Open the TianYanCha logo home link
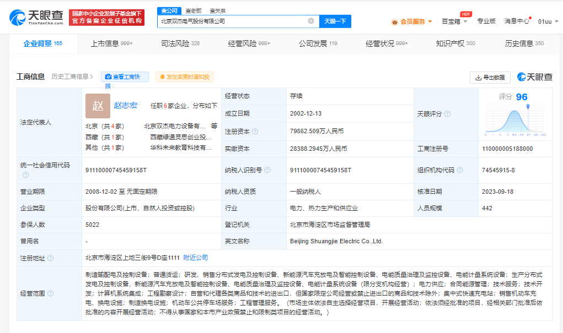Viewport: 563px width, 333px height. coord(36,17)
